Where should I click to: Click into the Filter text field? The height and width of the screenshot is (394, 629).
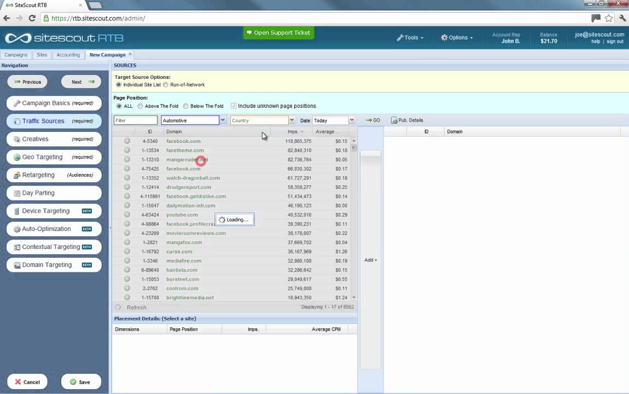(x=136, y=120)
